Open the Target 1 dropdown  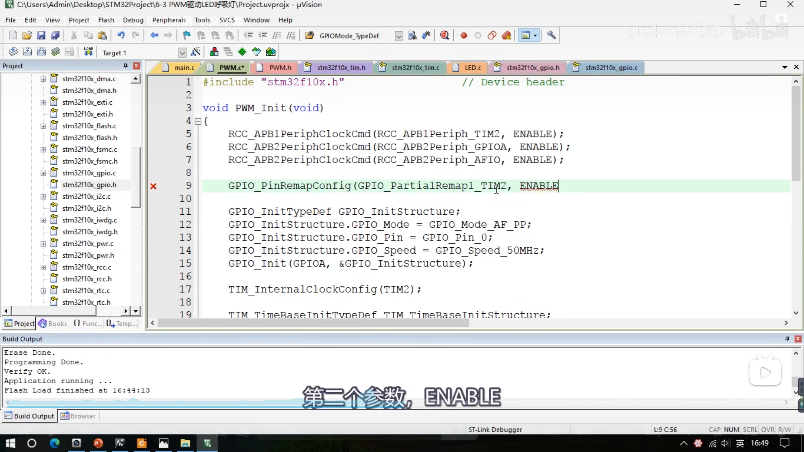182,53
